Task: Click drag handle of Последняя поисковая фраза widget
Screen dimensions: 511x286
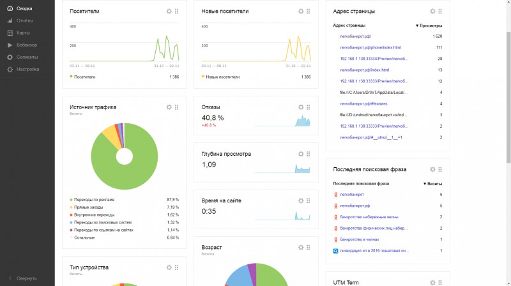Action: pos(440,169)
